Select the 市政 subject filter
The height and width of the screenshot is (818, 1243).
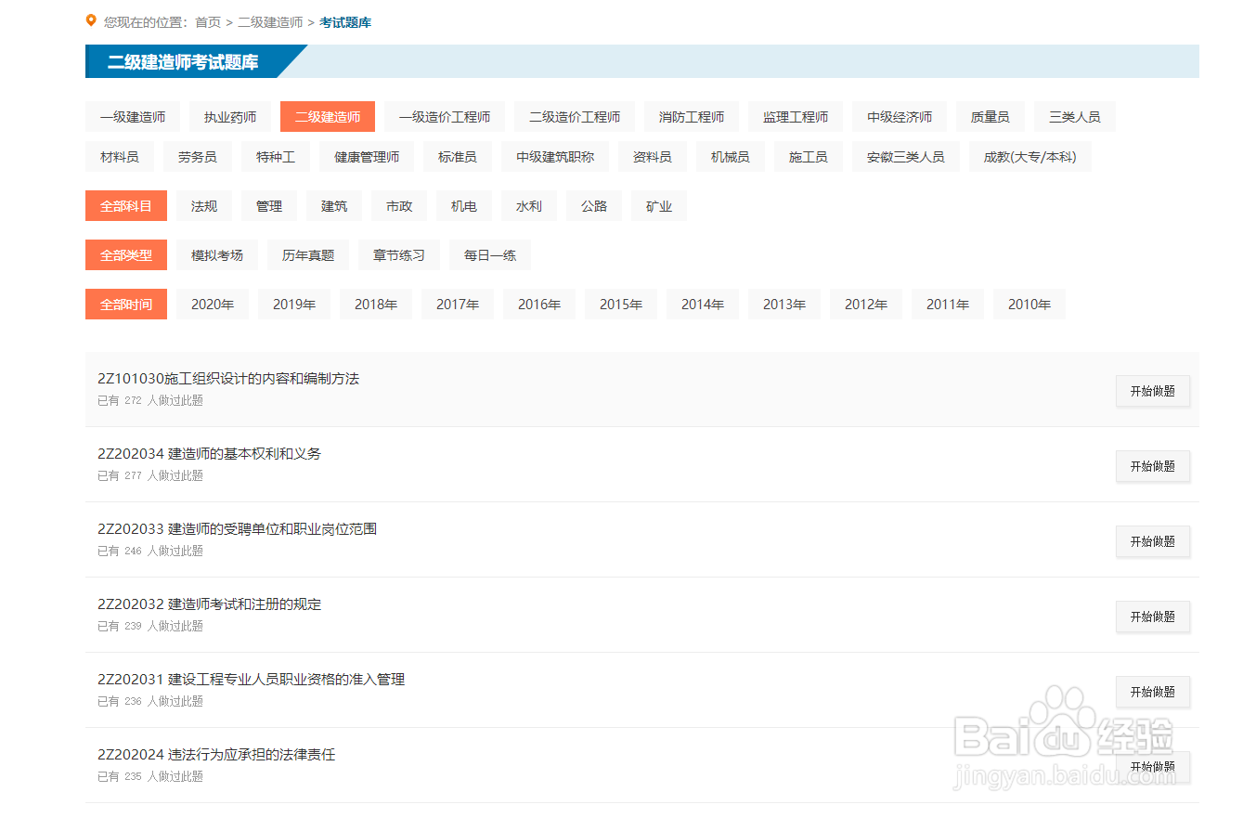click(399, 205)
